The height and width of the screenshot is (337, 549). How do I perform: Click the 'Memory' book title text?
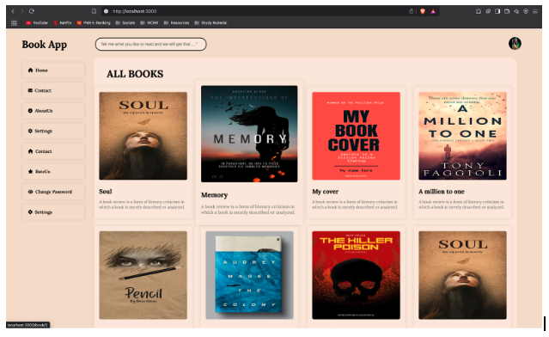[214, 195]
